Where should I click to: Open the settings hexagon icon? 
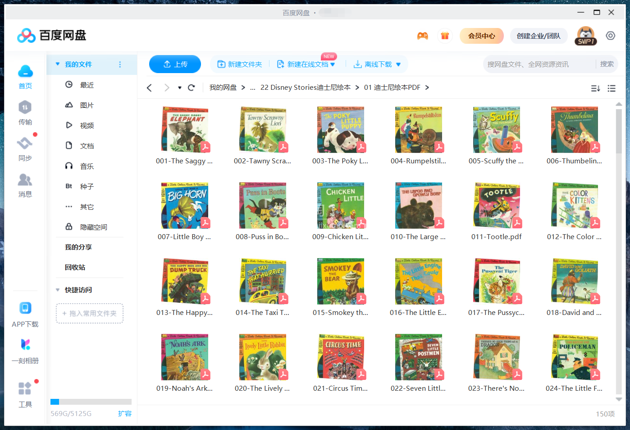click(610, 36)
